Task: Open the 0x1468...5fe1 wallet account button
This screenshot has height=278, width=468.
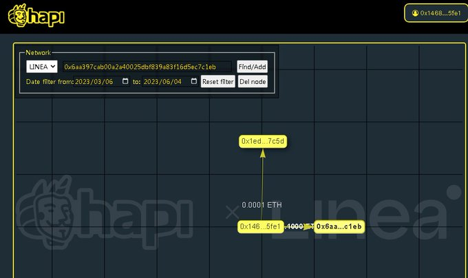Action: tap(436, 13)
